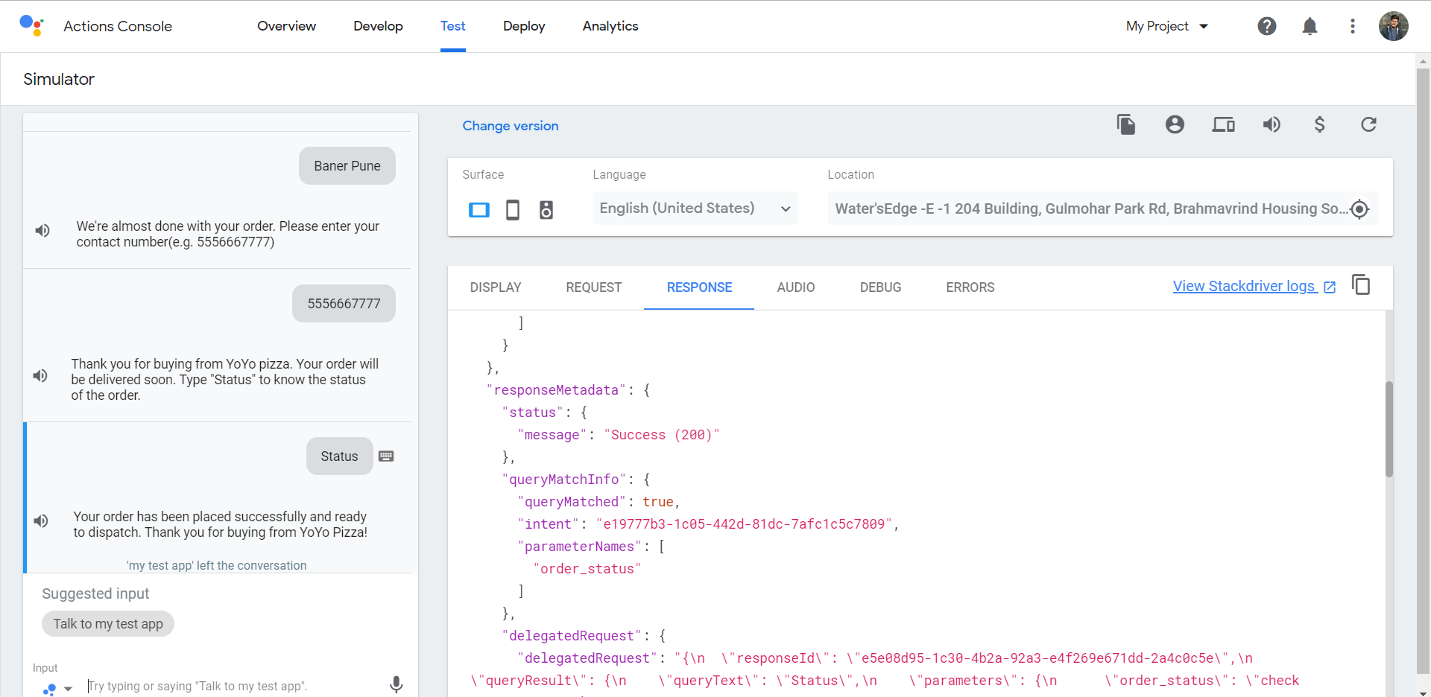This screenshot has width=1431, height=697.
Task: Toggle simulator audio output speaker icon
Action: coord(1272,124)
